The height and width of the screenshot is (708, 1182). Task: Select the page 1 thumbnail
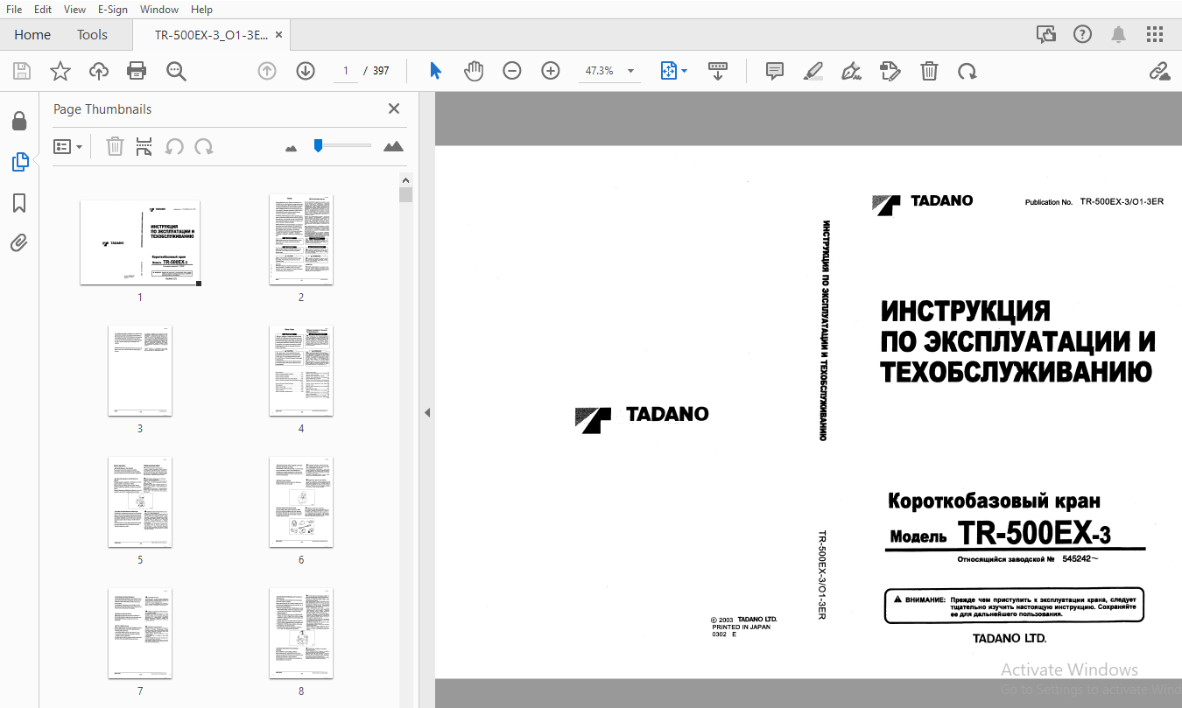140,242
